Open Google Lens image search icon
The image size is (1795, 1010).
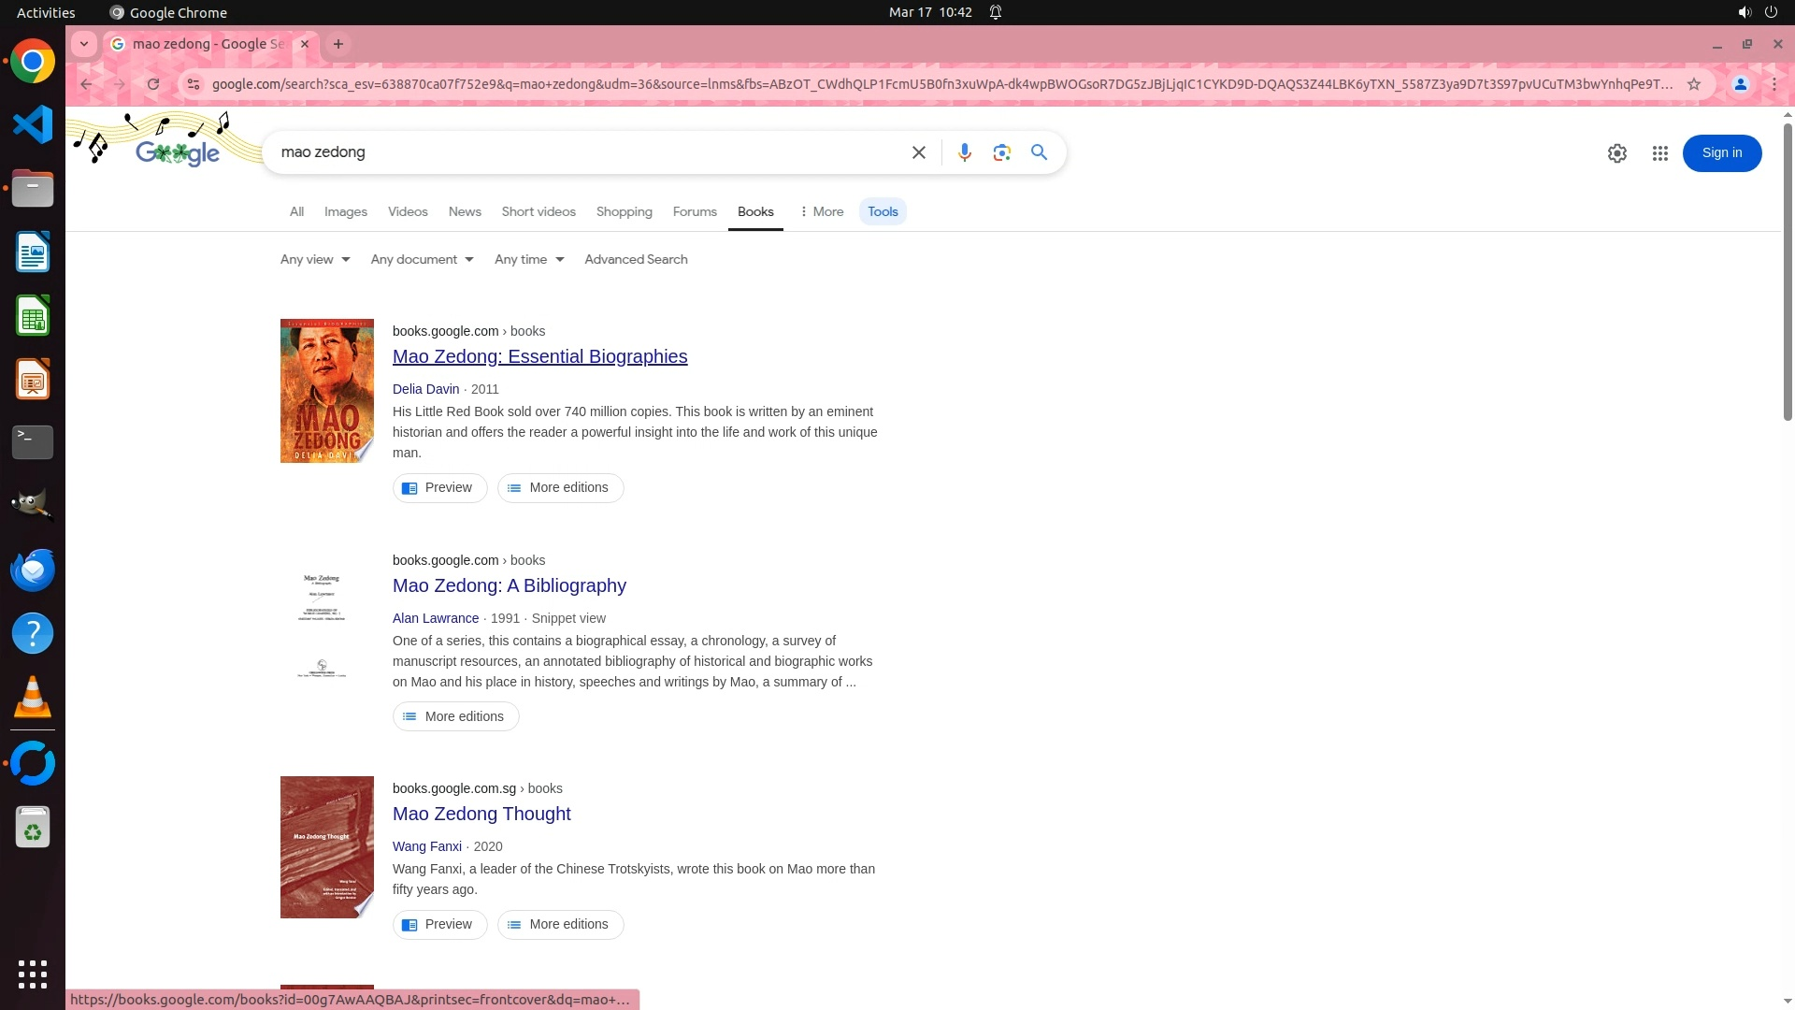coord(1001,152)
